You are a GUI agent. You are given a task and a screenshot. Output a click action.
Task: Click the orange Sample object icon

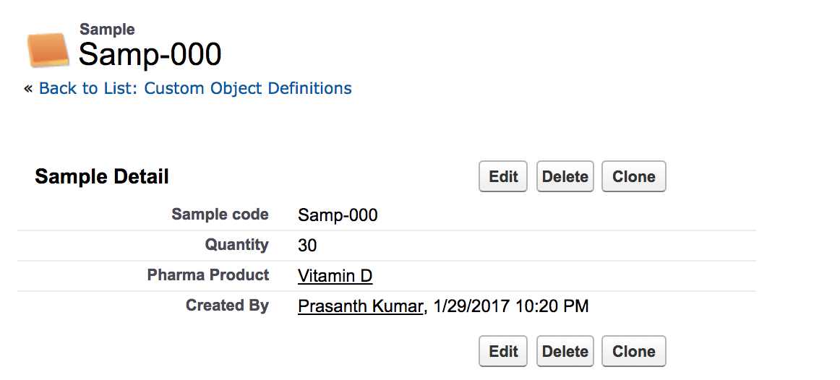[48, 49]
